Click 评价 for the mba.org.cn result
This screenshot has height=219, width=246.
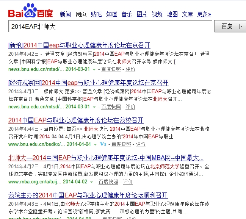click(x=128, y=182)
